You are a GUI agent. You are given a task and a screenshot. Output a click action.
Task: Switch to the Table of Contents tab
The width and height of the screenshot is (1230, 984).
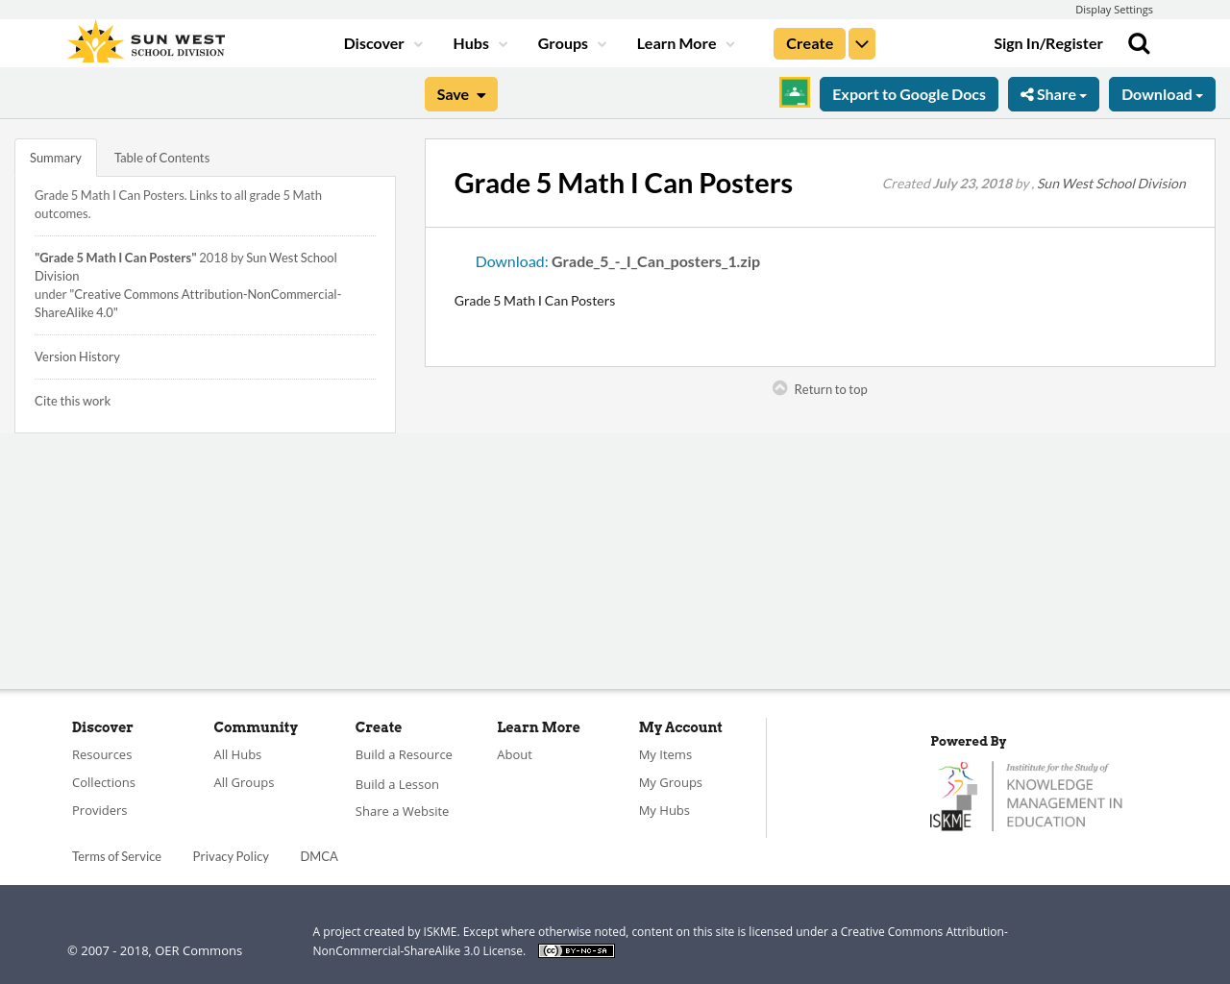[x=161, y=156]
